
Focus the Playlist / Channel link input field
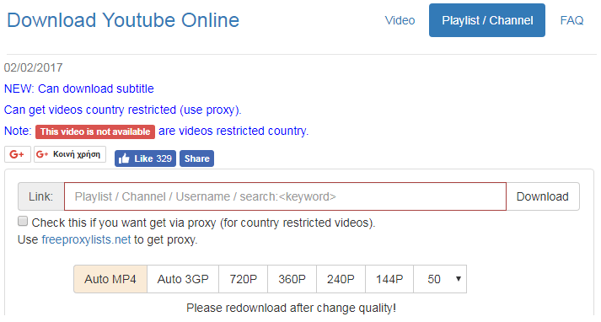(x=285, y=196)
